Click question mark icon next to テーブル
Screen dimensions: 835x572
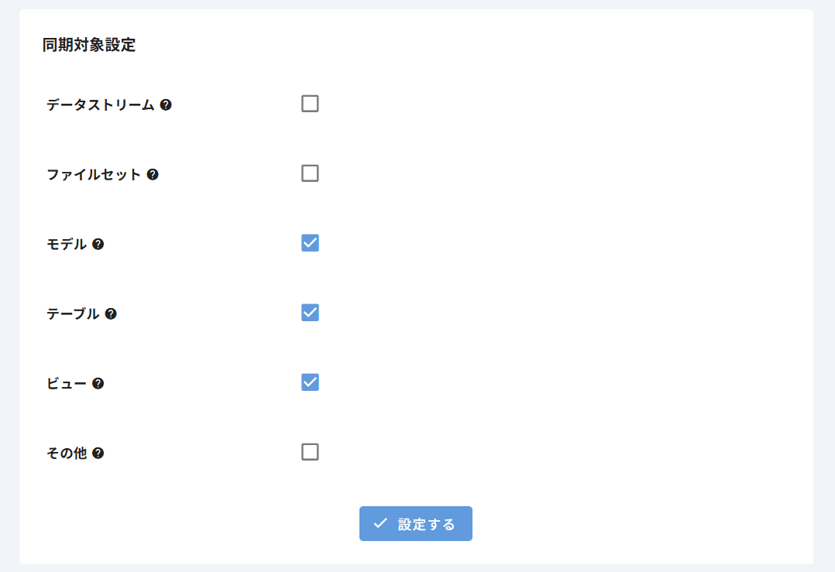[x=111, y=314]
